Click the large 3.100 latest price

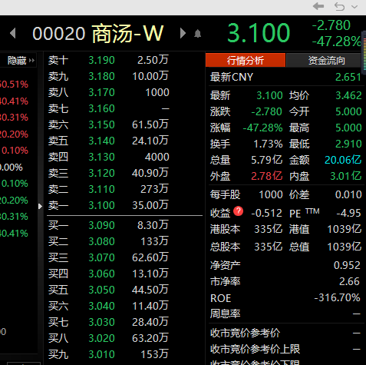point(259,33)
